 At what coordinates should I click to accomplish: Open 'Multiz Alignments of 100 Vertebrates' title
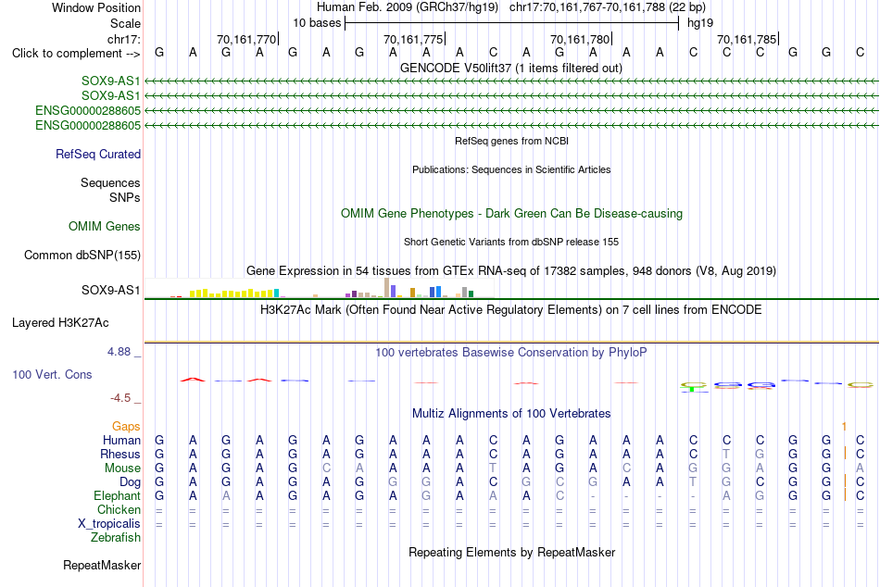[511, 414]
